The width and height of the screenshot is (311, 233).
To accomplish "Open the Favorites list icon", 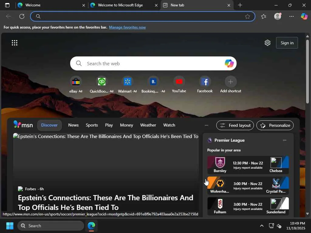I will [x=264, y=16].
